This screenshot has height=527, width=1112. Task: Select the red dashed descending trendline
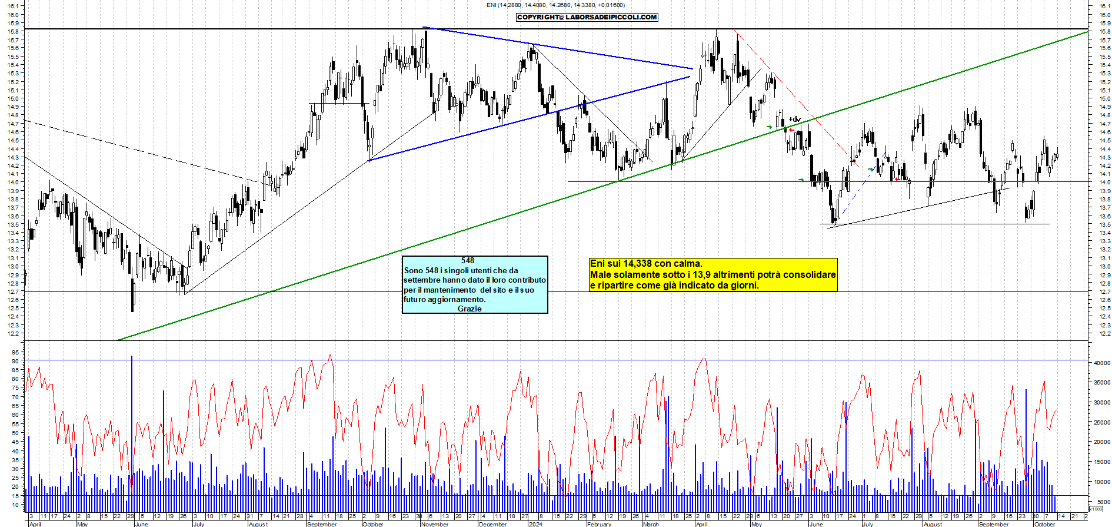point(797,99)
